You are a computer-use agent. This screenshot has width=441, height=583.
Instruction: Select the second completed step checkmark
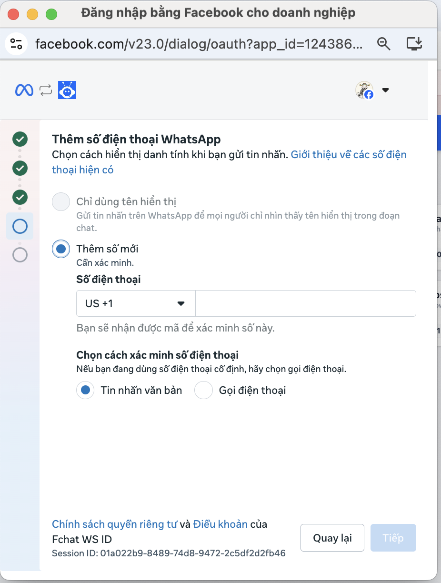pos(20,168)
